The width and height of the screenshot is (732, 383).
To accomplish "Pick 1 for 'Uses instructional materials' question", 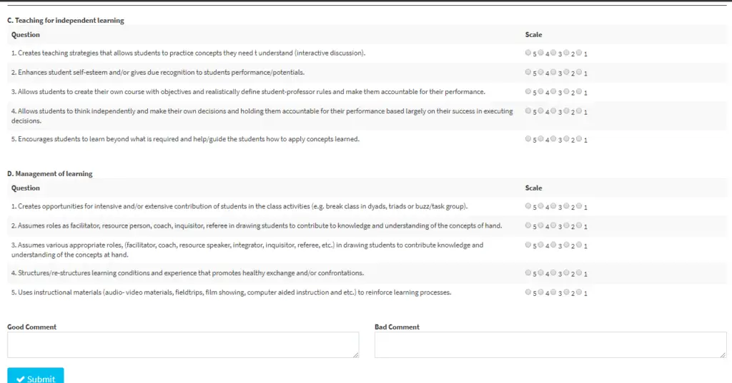I will point(579,292).
